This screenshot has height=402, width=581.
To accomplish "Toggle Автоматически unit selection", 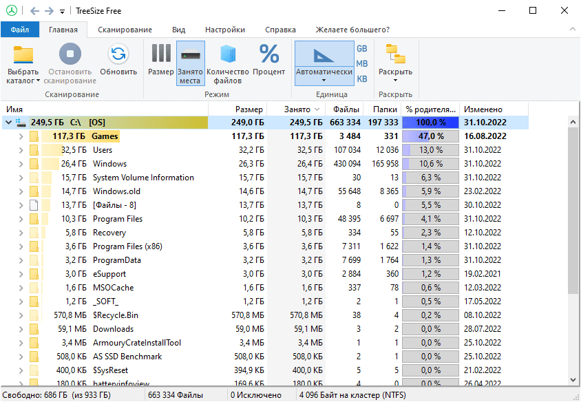I will pos(324,55).
